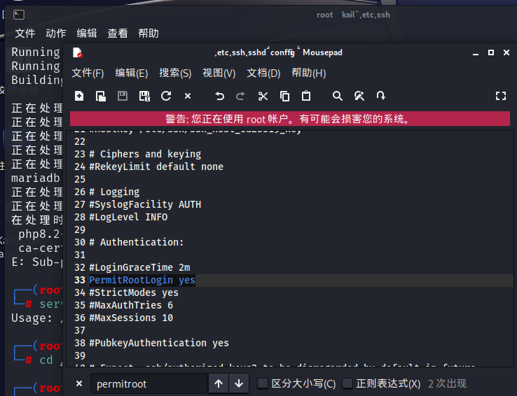Image resolution: width=517 pixels, height=396 pixels.
Task: Jump to the next search match
Action: point(239,383)
